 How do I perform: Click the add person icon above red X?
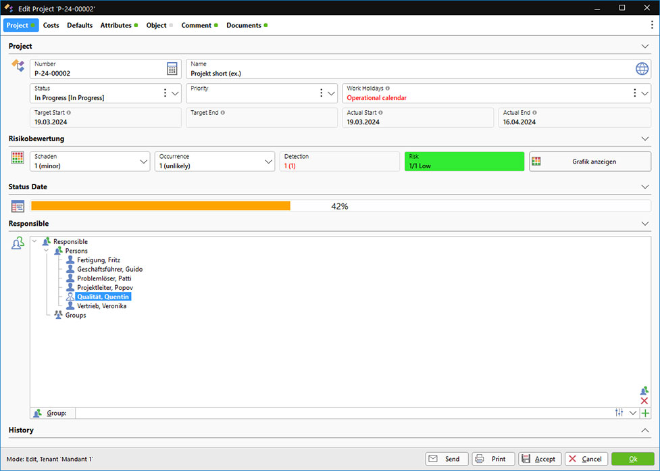tap(644, 391)
